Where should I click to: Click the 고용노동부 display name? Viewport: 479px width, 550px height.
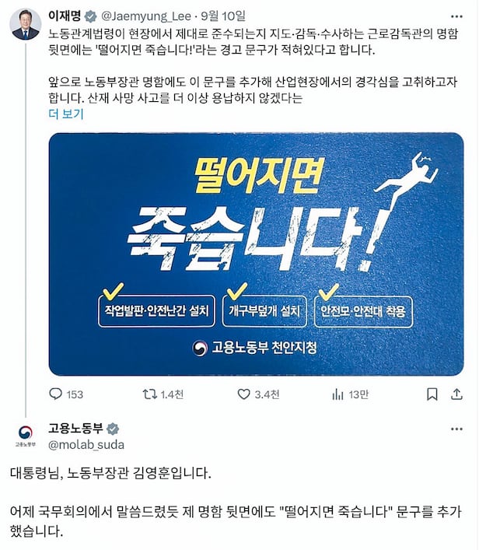(75, 428)
